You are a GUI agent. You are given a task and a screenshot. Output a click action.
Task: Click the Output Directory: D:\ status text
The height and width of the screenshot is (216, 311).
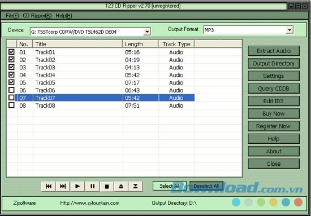click(x=174, y=203)
